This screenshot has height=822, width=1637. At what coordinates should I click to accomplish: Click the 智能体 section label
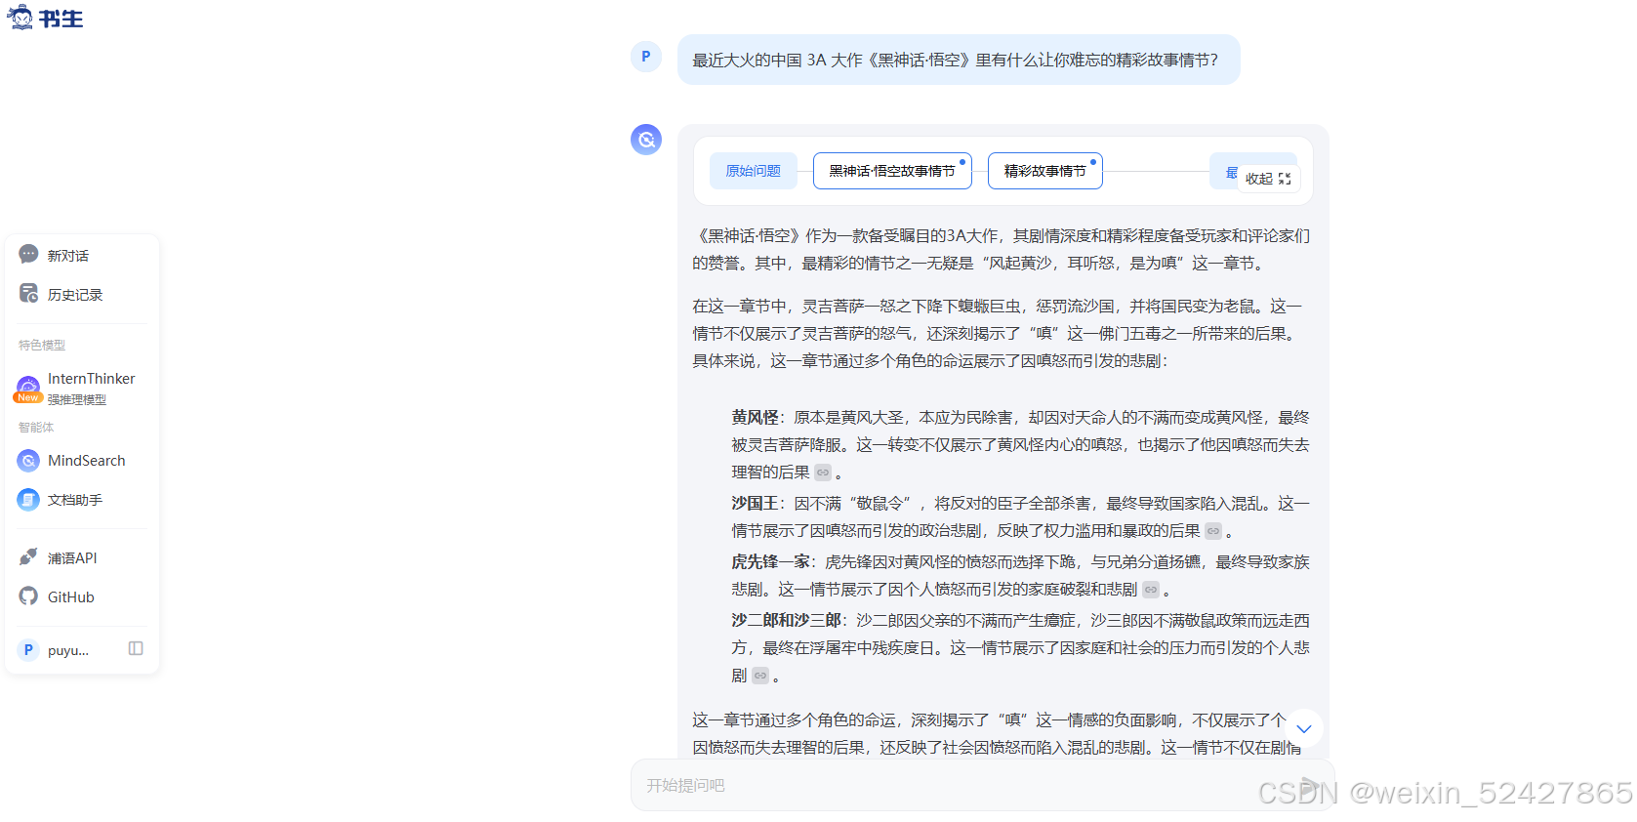coord(36,428)
